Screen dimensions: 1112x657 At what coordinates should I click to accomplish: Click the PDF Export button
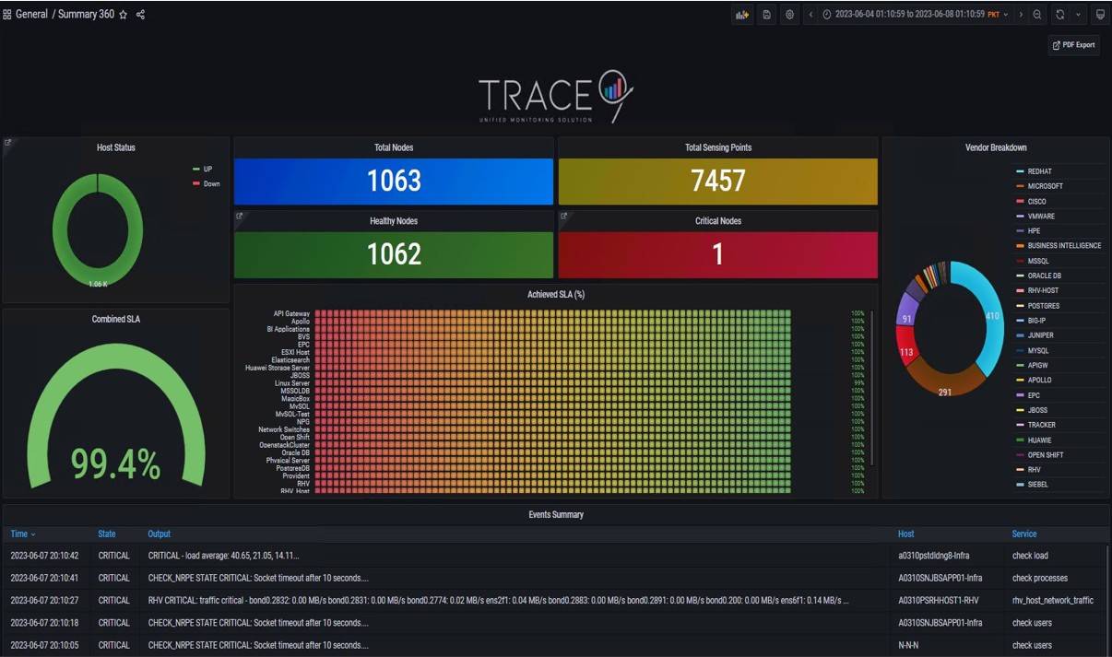[x=1073, y=44]
